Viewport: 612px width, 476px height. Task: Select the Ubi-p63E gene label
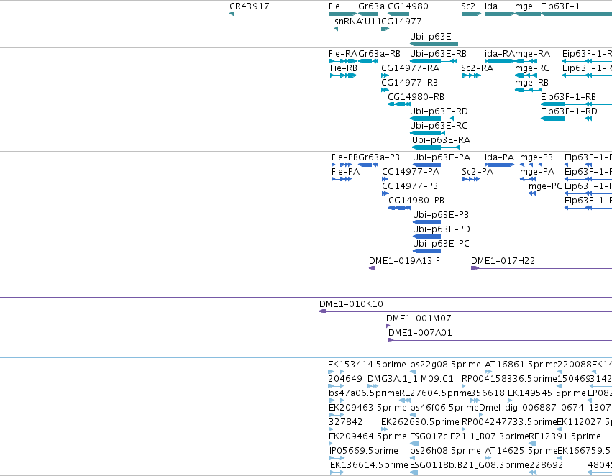pyautogui.click(x=431, y=36)
